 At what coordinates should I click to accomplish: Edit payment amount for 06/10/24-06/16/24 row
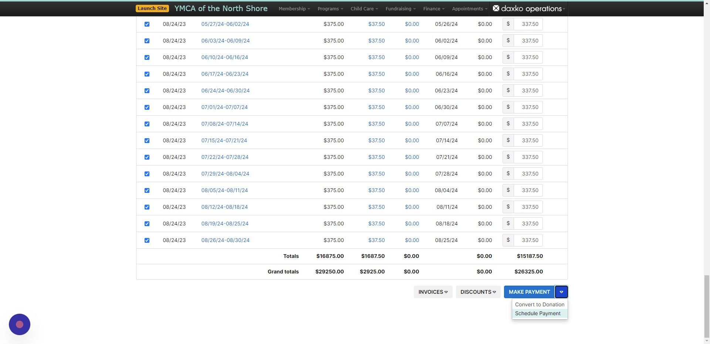click(x=528, y=57)
